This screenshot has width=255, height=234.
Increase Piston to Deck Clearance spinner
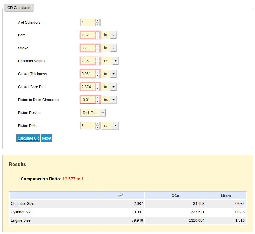pyautogui.click(x=97, y=98)
